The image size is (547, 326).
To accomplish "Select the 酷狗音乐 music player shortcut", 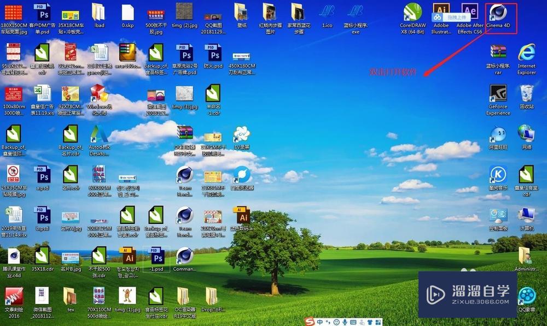I will (498, 179).
